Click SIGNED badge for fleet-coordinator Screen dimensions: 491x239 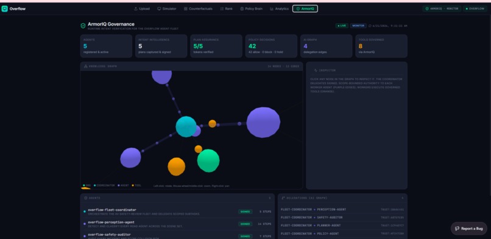[245, 212]
